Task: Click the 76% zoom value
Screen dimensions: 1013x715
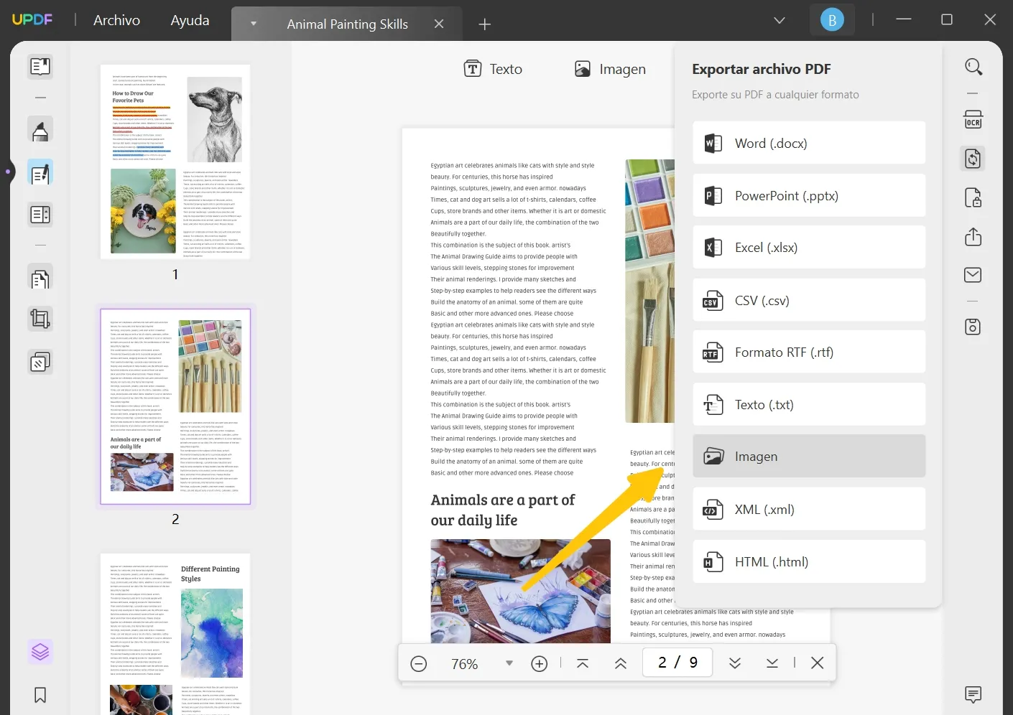Action: tap(465, 664)
